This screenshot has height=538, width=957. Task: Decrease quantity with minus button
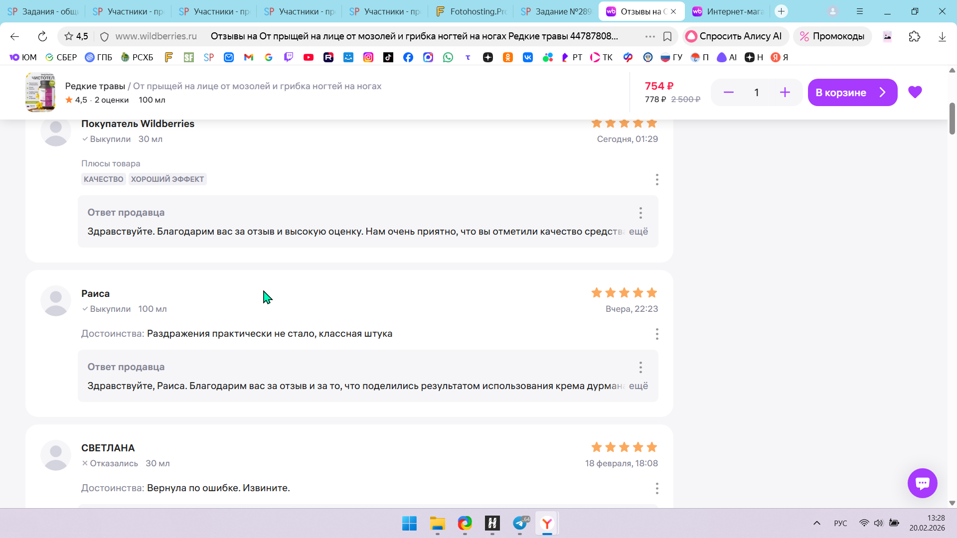point(728,92)
